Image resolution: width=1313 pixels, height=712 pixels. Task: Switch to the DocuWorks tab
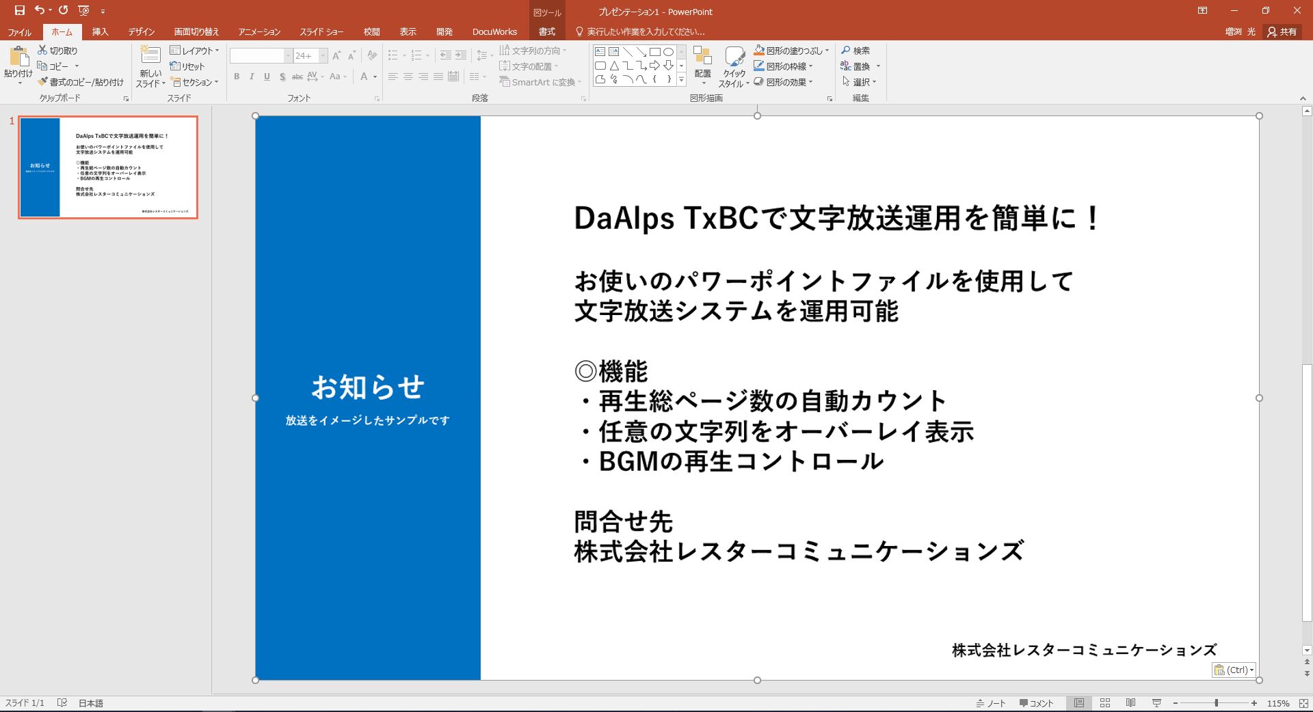494,31
